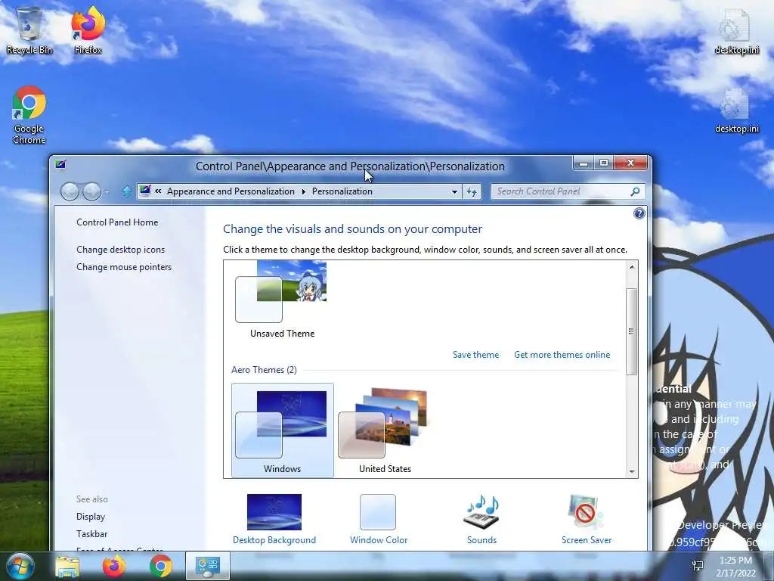Viewport: 774px width, 581px height.
Task: Open Control Panel Home link
Action: (x=117, y=222)
